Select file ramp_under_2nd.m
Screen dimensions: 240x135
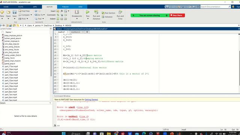[x=13, y=55]
